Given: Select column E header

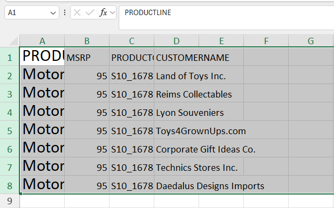Looking at the screenshot, I should tap(221, 41).
